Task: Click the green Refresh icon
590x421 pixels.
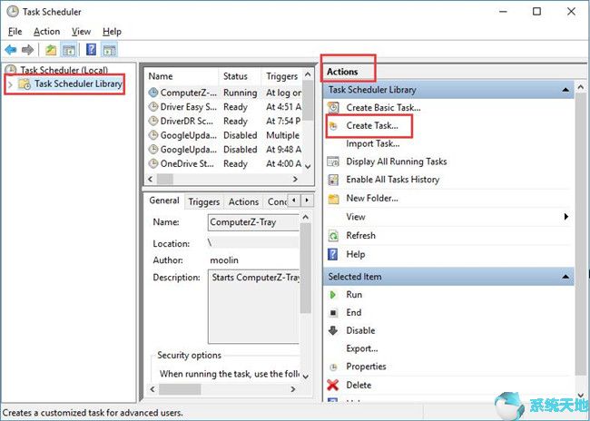Action: [333, 236]
